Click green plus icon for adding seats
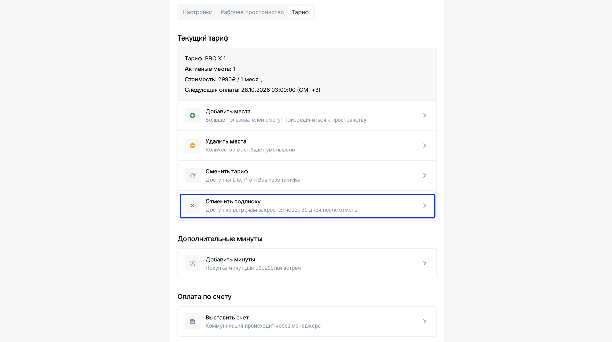The height and width of the screenshot is (342, 612). click(192, 116)
